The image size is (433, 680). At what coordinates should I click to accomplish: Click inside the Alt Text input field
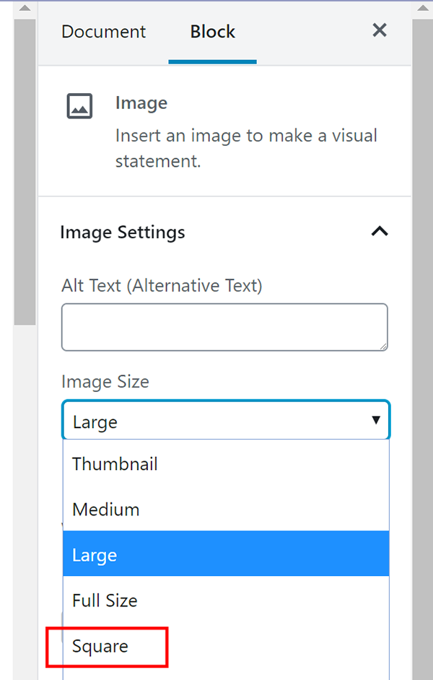pos(224,327)
